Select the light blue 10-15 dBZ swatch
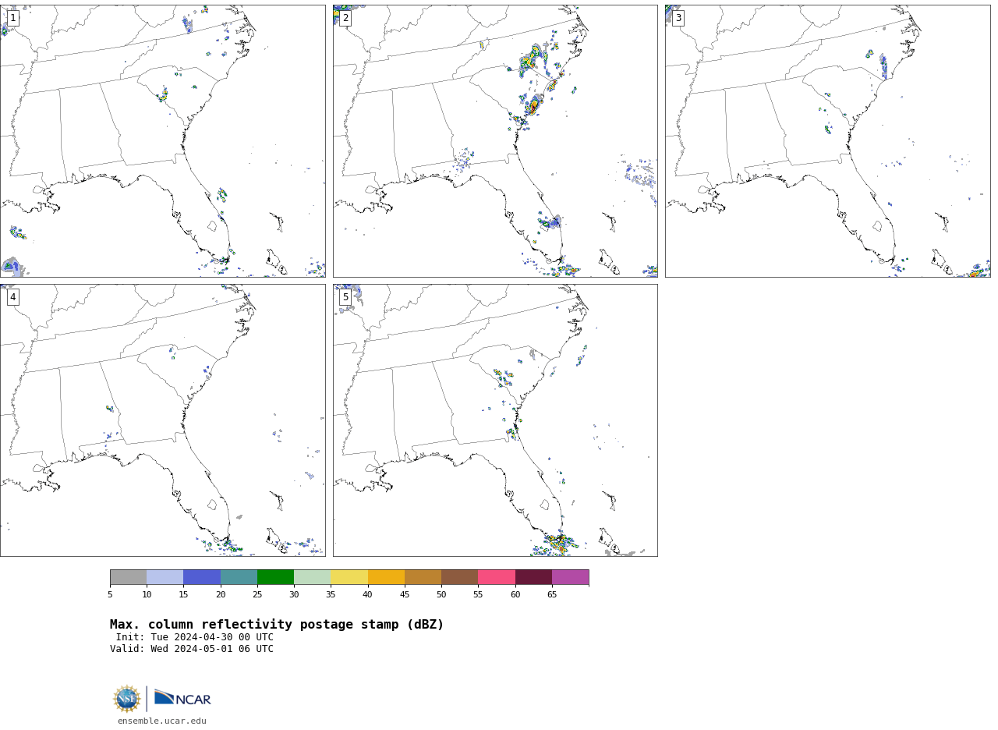The width and height of the screenshot is (998, 730). pyautogui.click(x=165, y=577)
